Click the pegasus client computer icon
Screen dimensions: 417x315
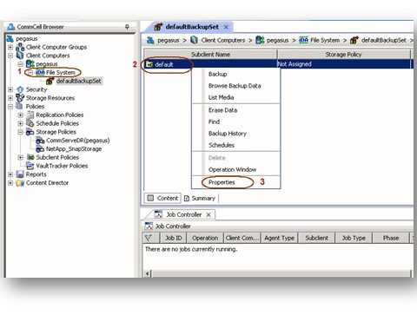30,64
